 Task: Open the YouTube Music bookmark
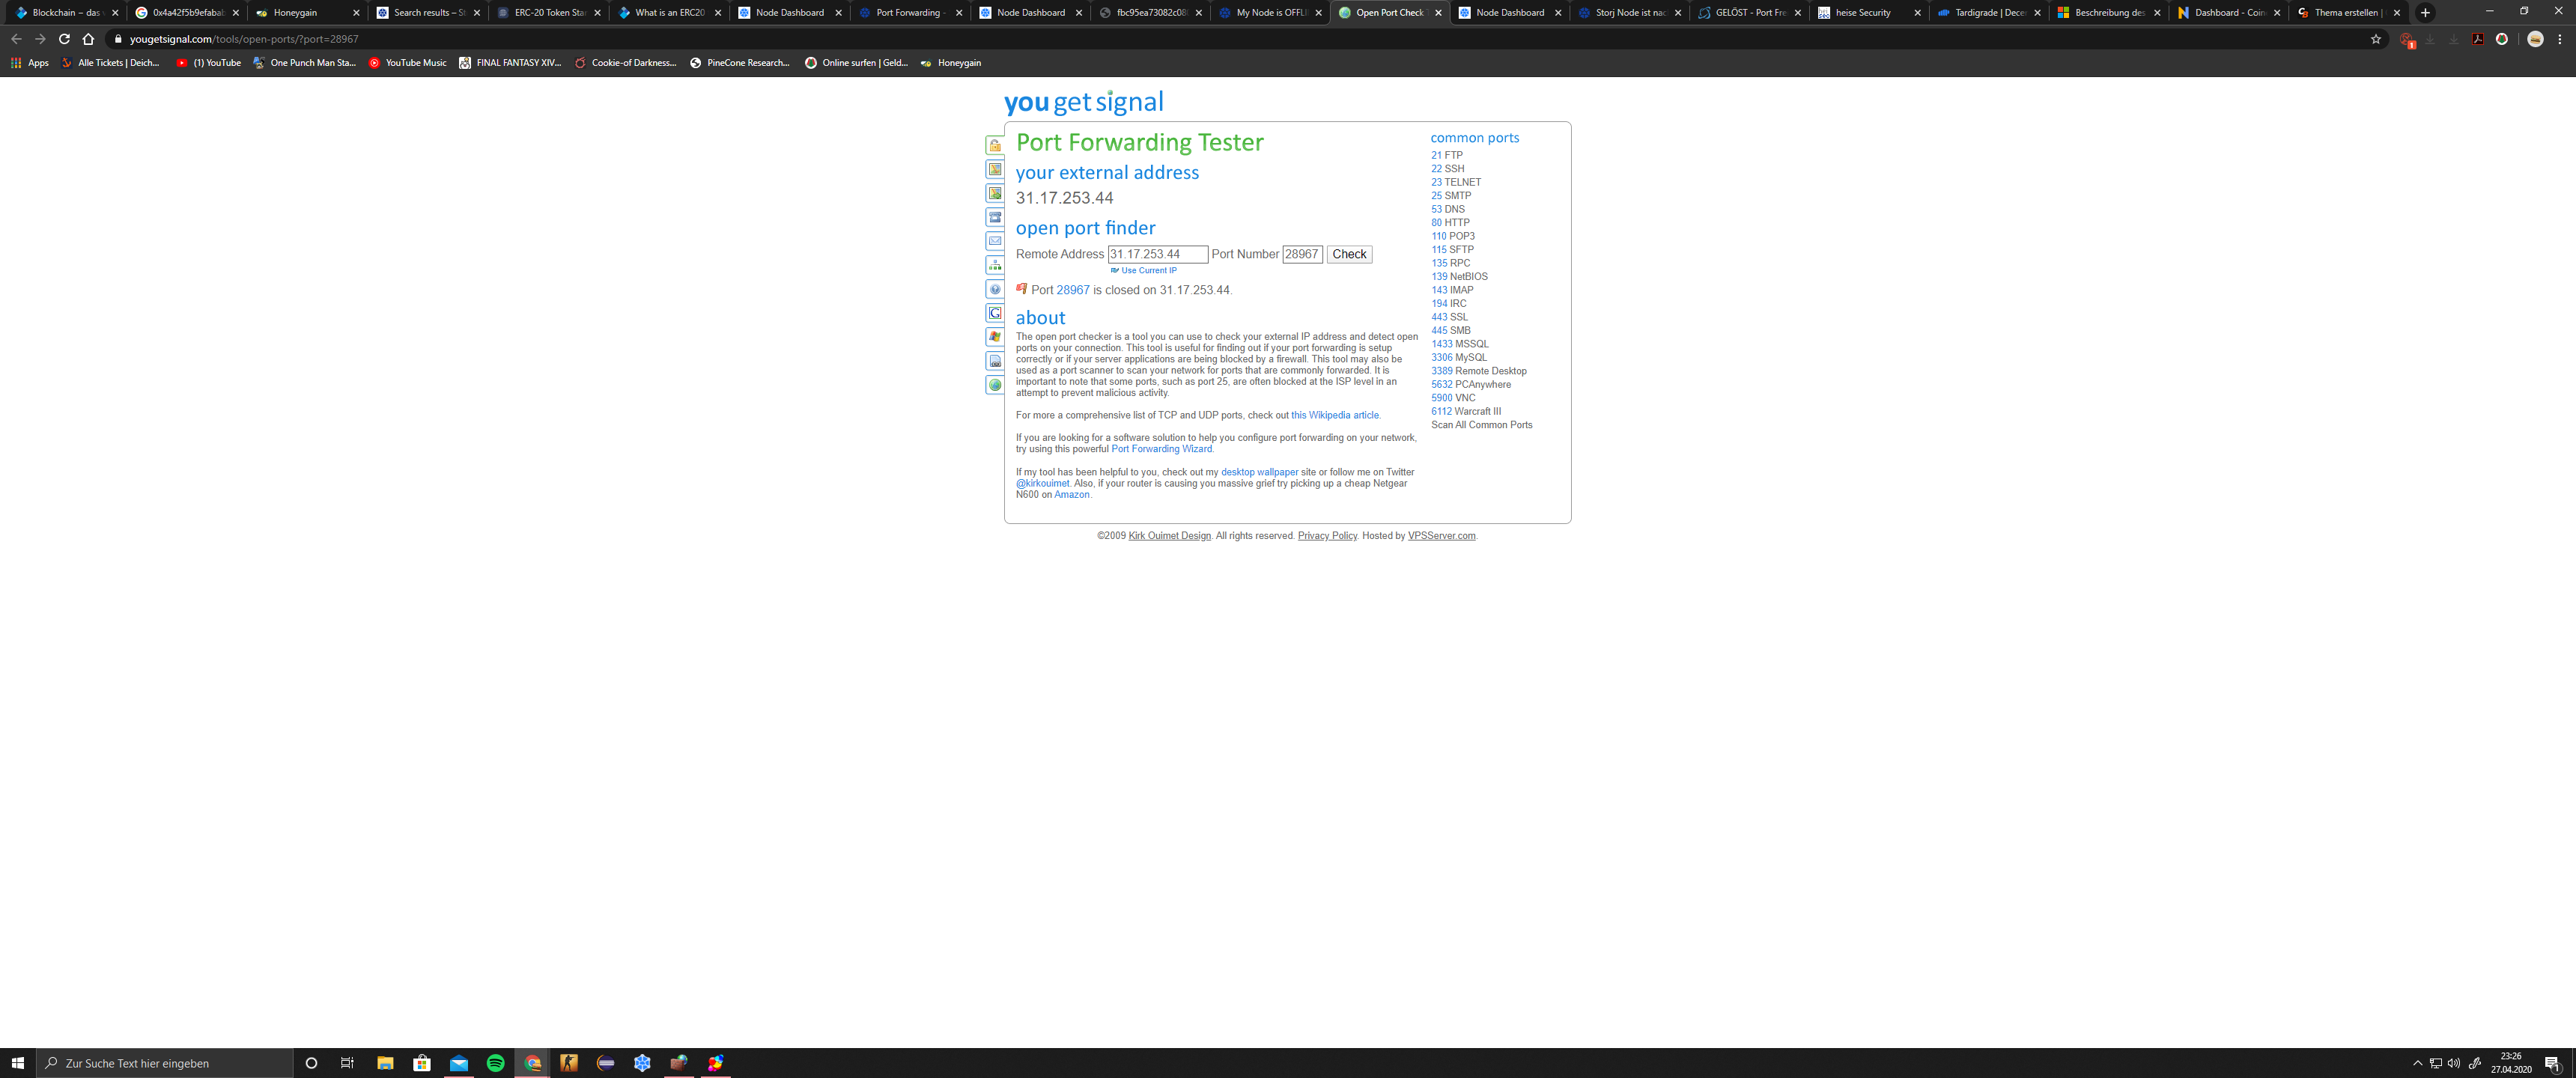(x=408, y=63)
